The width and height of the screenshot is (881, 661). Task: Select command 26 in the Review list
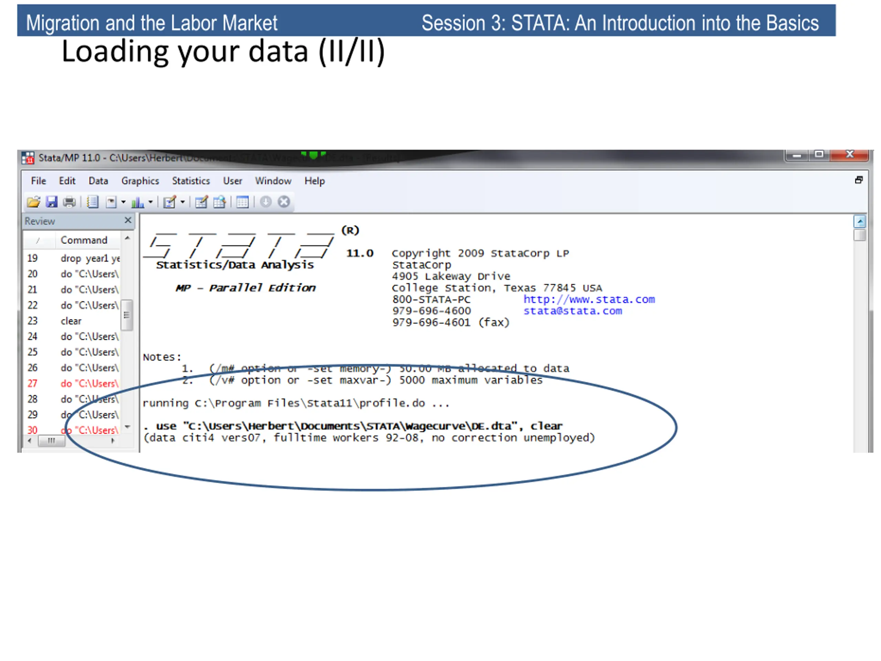[72, 368]
